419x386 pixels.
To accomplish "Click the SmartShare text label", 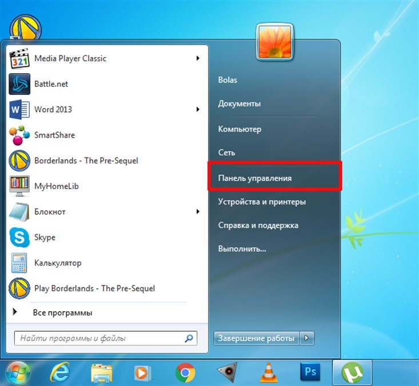I will click(54, 135).
